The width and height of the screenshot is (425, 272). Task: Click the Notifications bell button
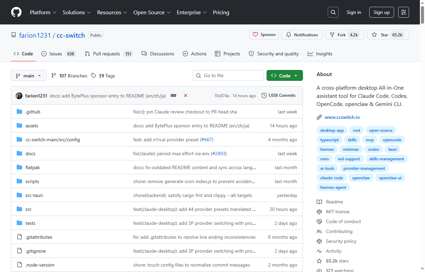tap(302, 35)
